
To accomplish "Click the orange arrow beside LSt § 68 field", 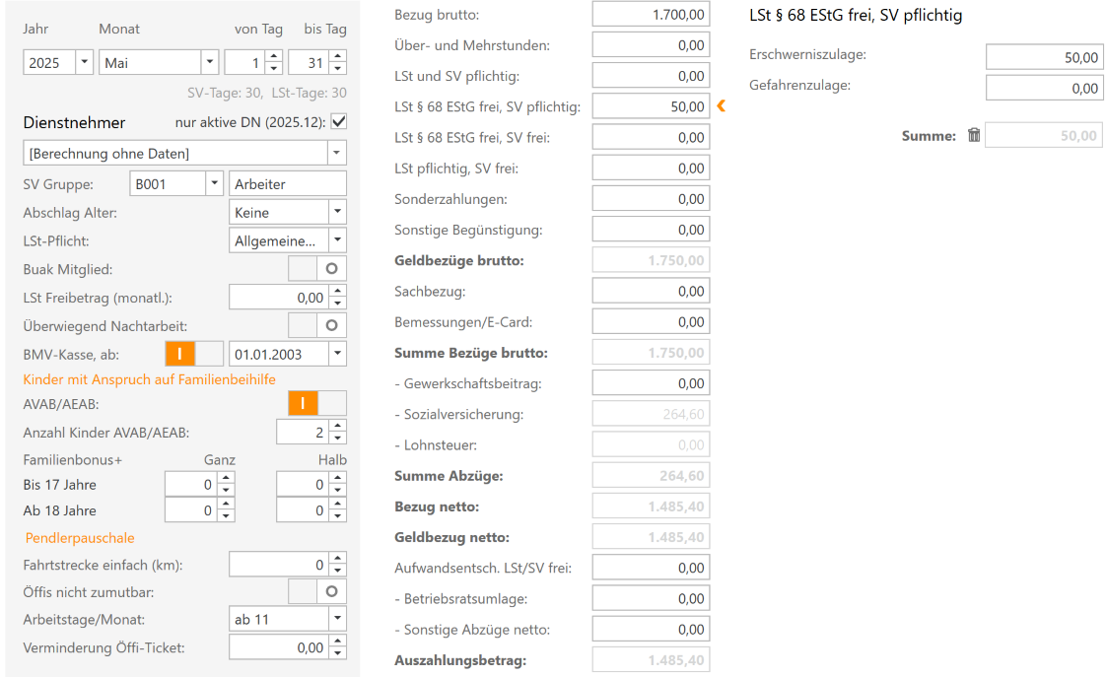I will (721, 106).
